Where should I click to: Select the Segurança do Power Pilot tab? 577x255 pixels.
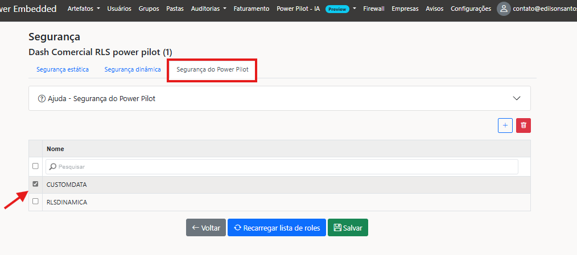pyautogui.click(x=212, y=70)
